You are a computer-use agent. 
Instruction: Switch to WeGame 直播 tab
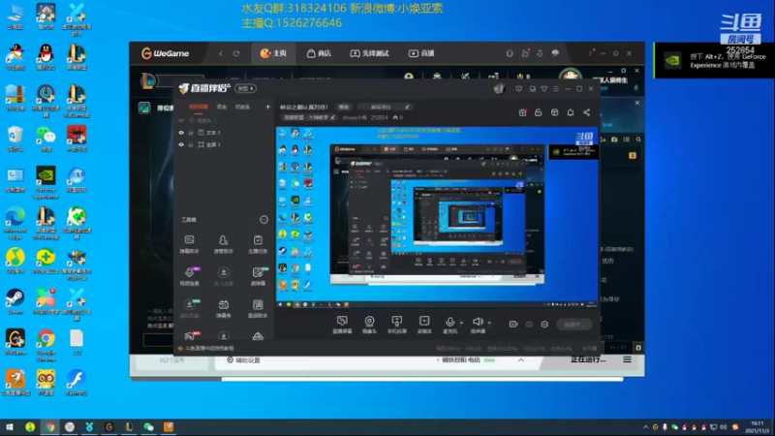pos(421,53)
